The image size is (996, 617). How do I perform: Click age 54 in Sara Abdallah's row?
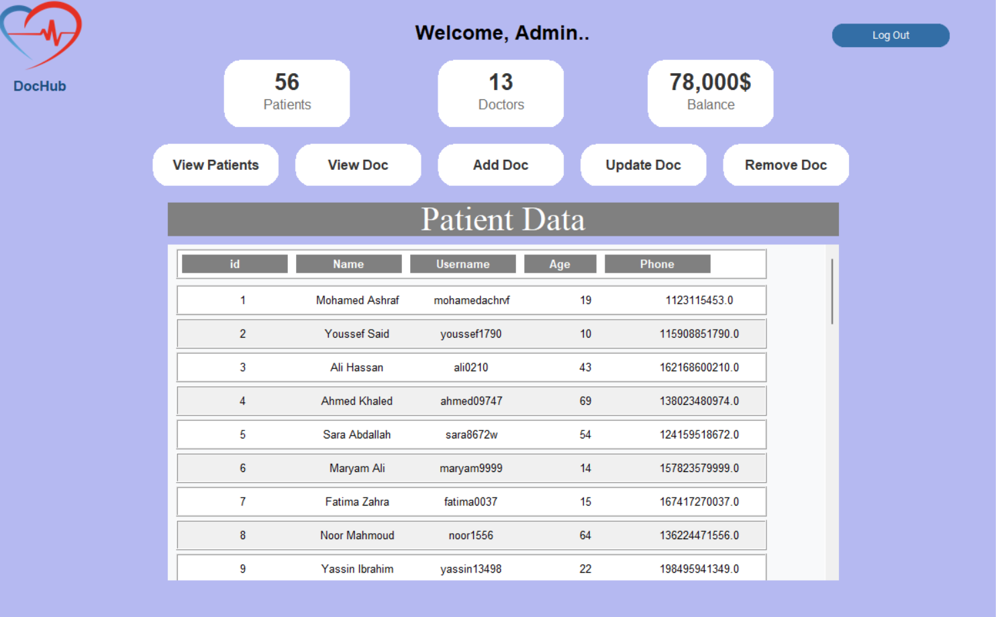point(586,434)
